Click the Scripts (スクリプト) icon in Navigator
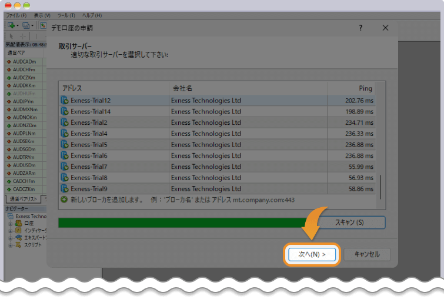The height and width of the screenshot is (299, 444). pos(19,244)
